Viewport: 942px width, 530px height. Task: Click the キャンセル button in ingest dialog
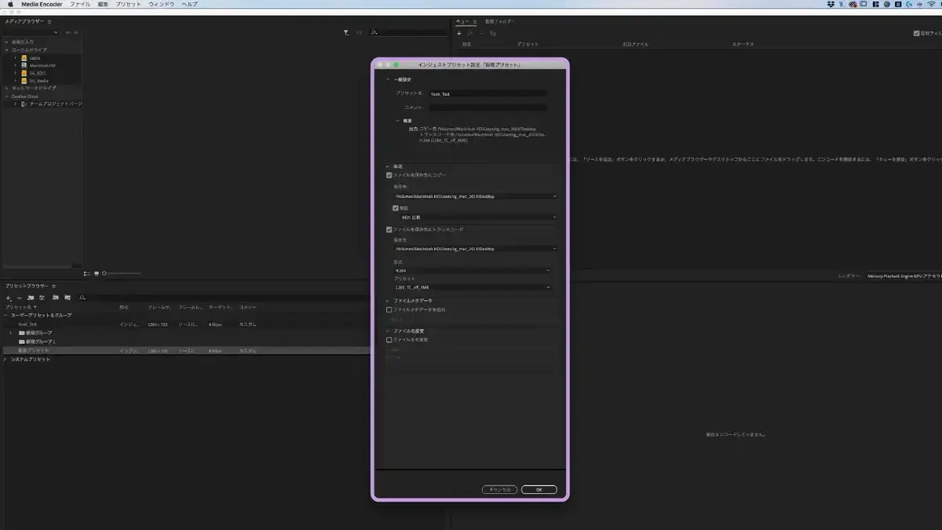(x=499, y=489)
